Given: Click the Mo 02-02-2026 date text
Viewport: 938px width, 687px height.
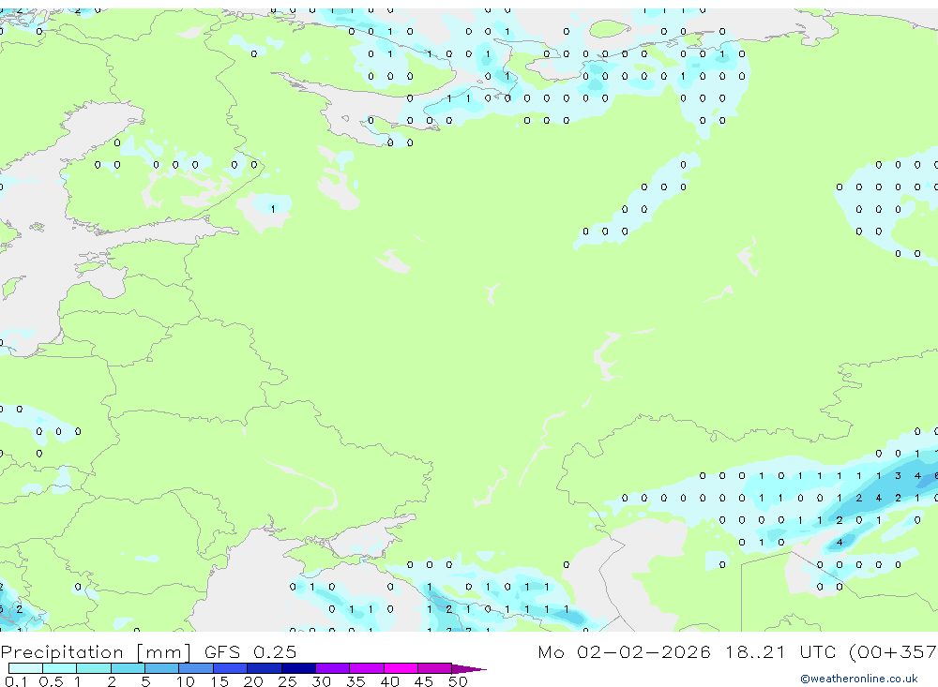Looking at the screenshot, I should click(624, 652).
